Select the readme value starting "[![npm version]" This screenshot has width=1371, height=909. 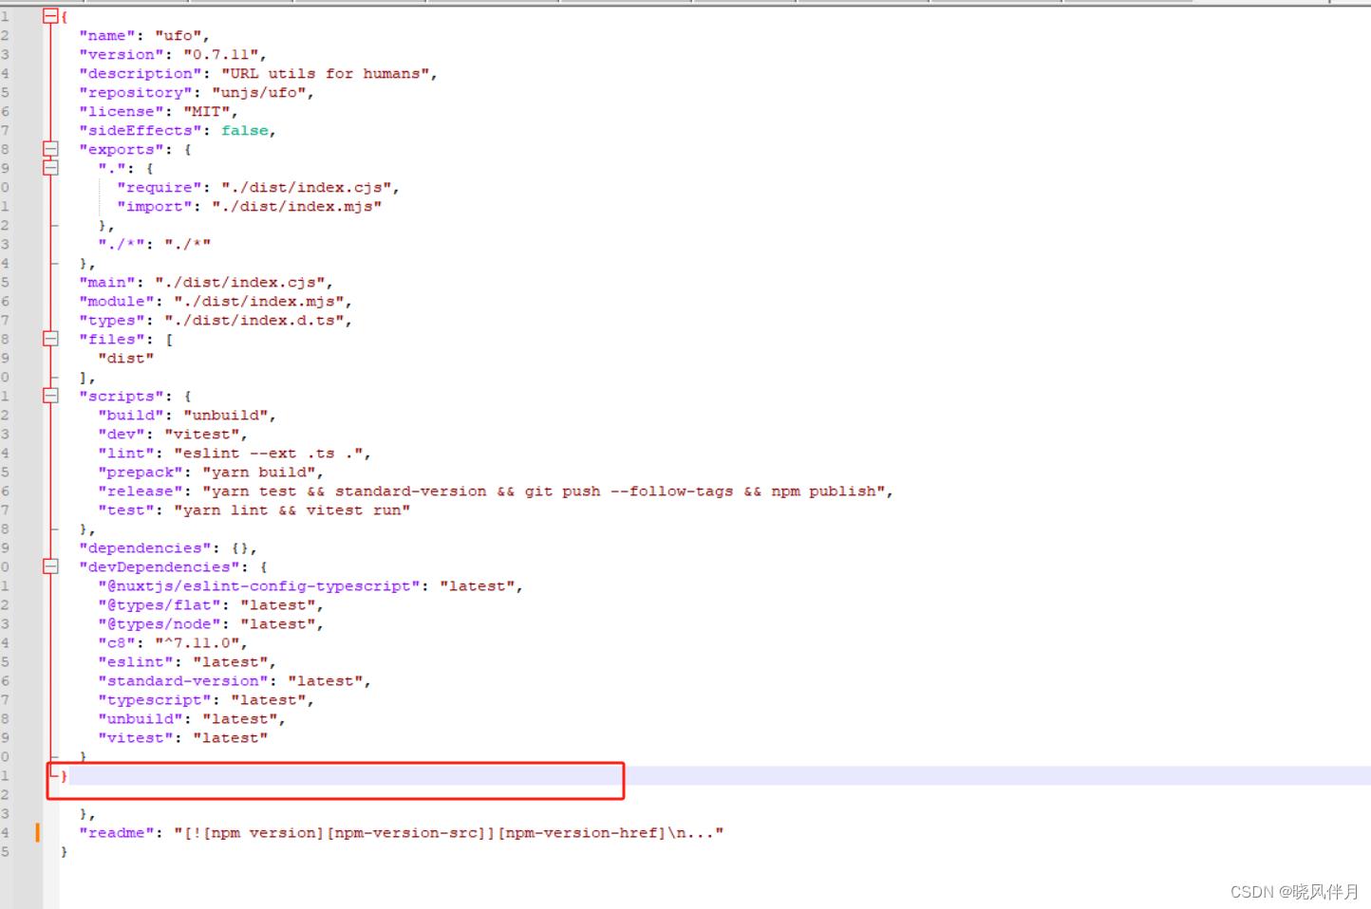[449, 833]
